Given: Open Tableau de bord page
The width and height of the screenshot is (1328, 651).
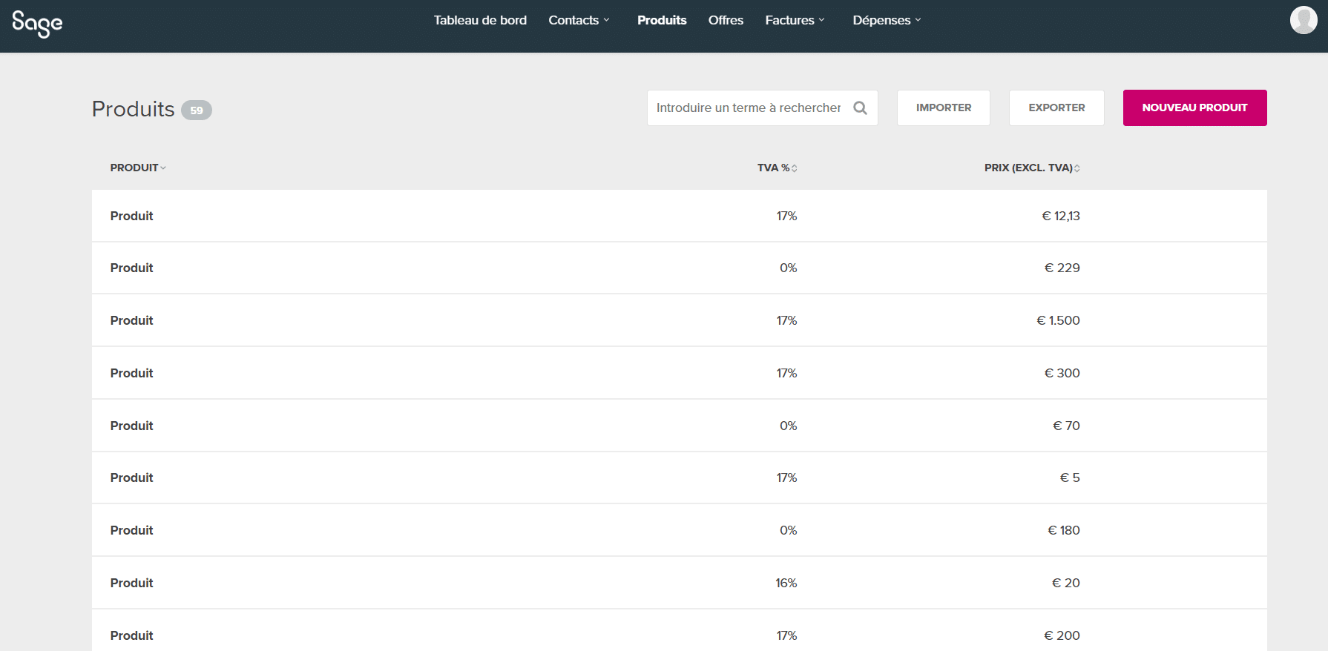Looking at the screenshot, I should (x=480, y=20).
